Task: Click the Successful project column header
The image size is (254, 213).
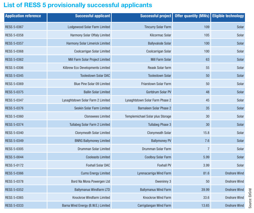Action: point(156,16)
